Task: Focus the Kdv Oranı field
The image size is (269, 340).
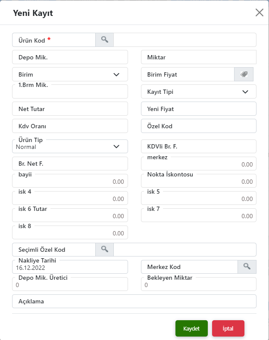Action: point(70,126)
